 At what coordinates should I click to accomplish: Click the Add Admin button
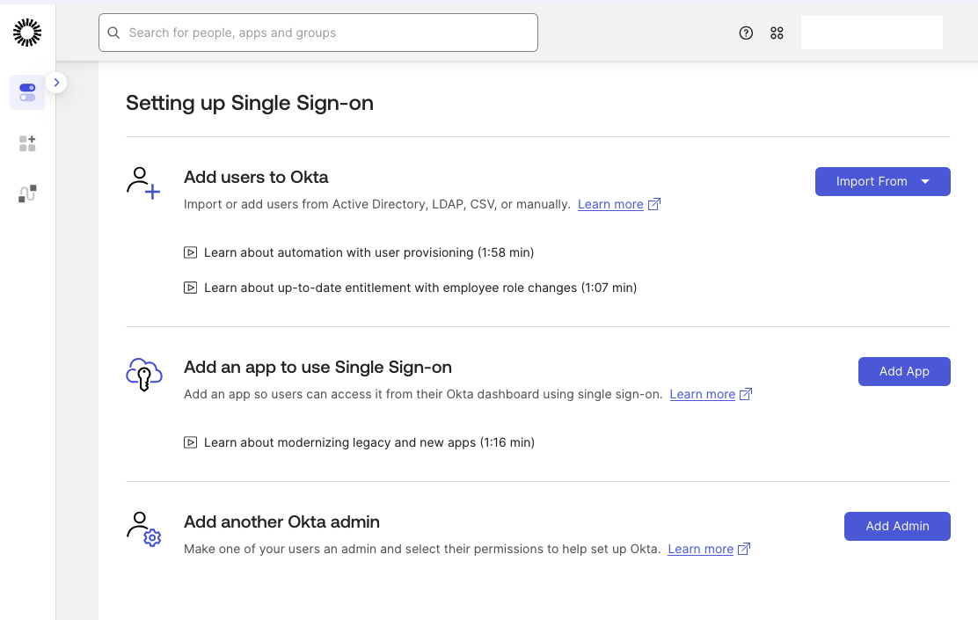tap(897, 526)
